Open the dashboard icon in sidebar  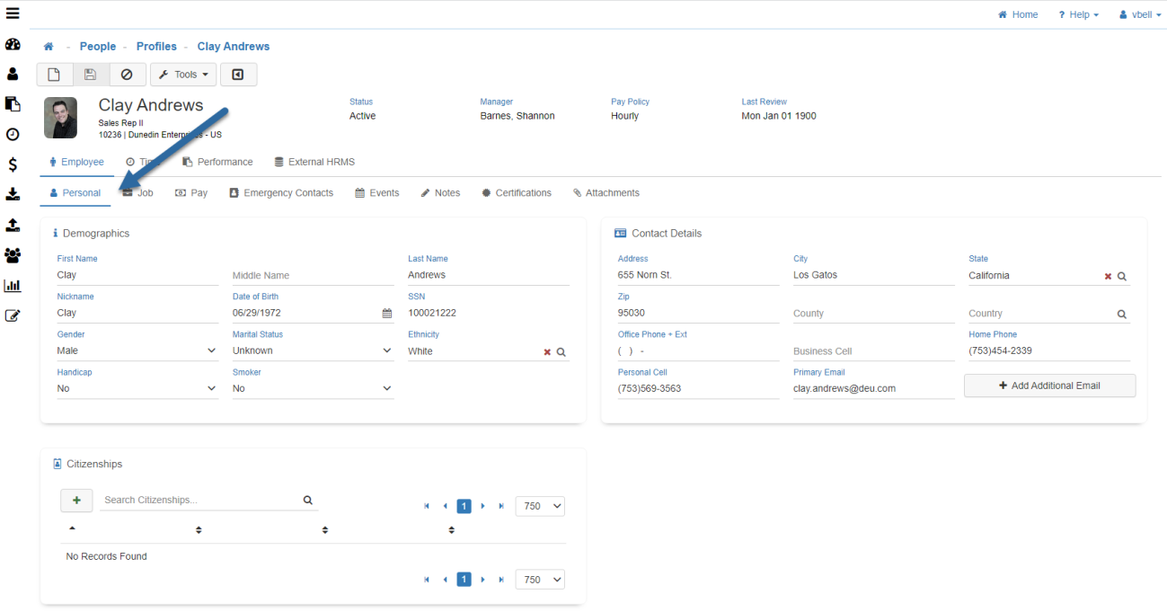13,44
